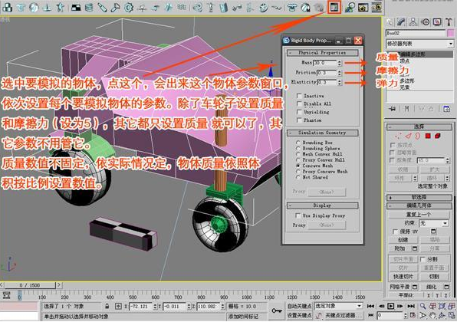This screenshot has width=457, height=322.
Task: Click the Create Animation icon
Action: pos(376,7)
